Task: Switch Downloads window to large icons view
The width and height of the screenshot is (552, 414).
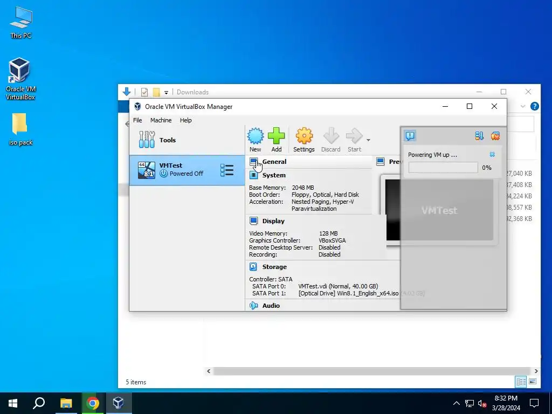Action: 533,382
